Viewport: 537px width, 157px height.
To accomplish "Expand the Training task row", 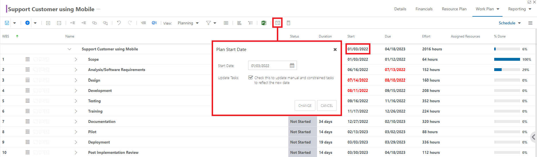I will pos(76,111).
